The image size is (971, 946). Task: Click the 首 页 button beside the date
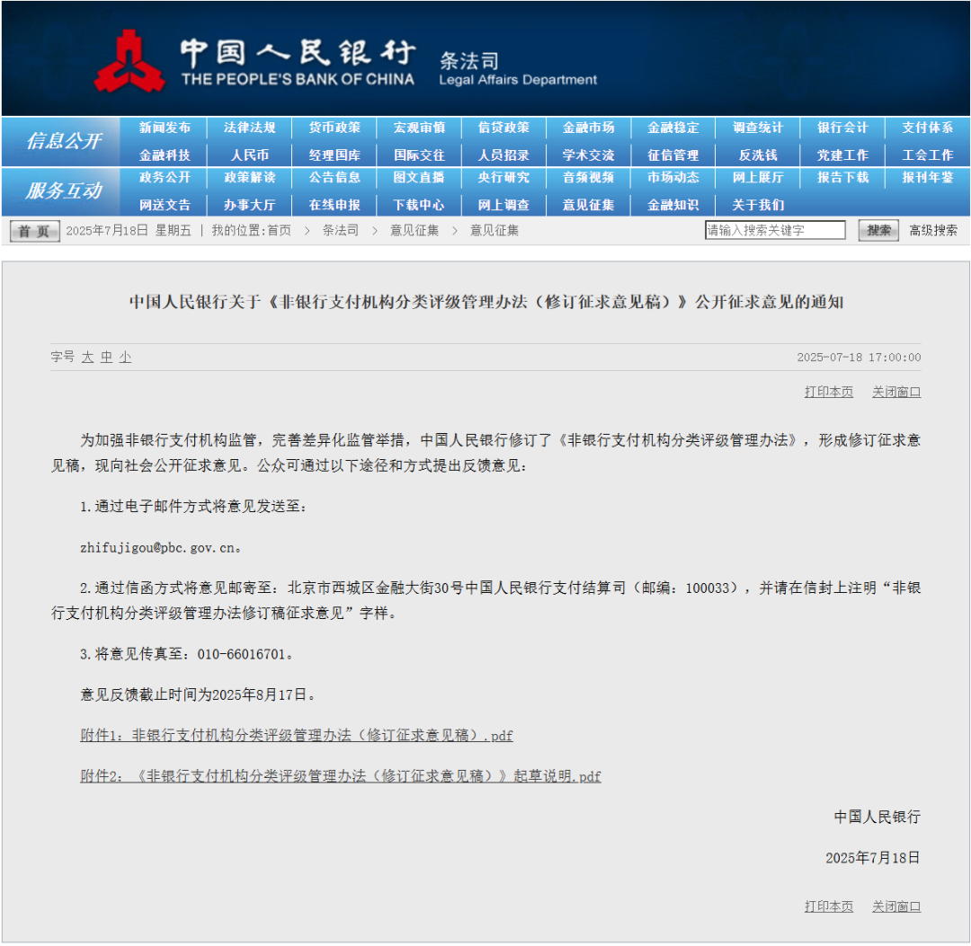pos(35,232)
